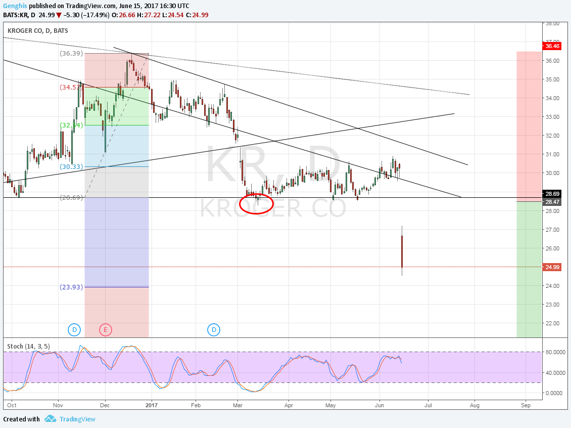Click the 40.0000 stochastic scale value

(x=555, y=373)
